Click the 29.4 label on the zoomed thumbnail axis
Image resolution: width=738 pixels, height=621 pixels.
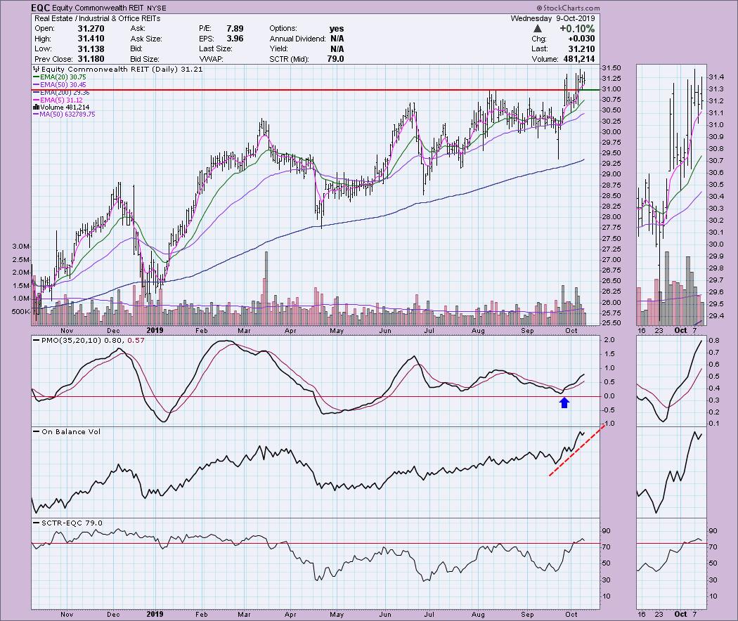tap(716, 315)
